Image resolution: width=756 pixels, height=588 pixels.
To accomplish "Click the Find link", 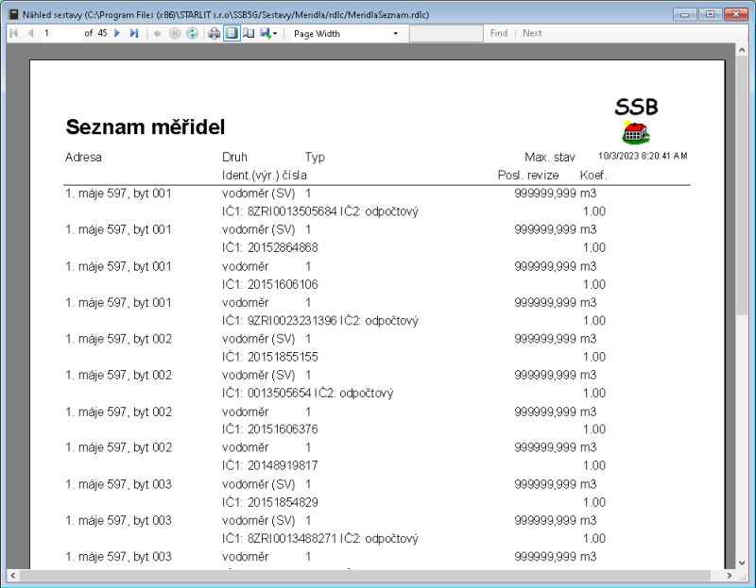I will 498,33.
